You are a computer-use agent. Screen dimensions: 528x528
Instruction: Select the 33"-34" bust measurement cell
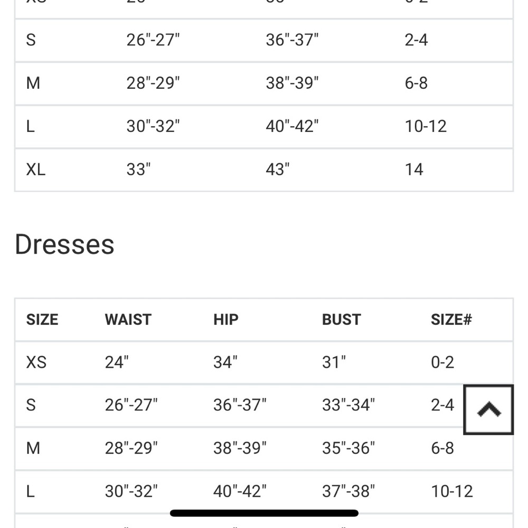click(x=348, y=405)
